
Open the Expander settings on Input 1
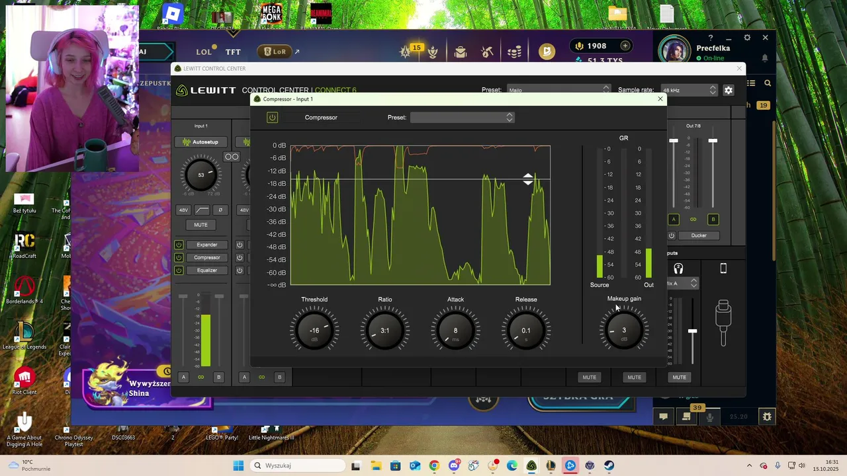(x=206, y=245)
